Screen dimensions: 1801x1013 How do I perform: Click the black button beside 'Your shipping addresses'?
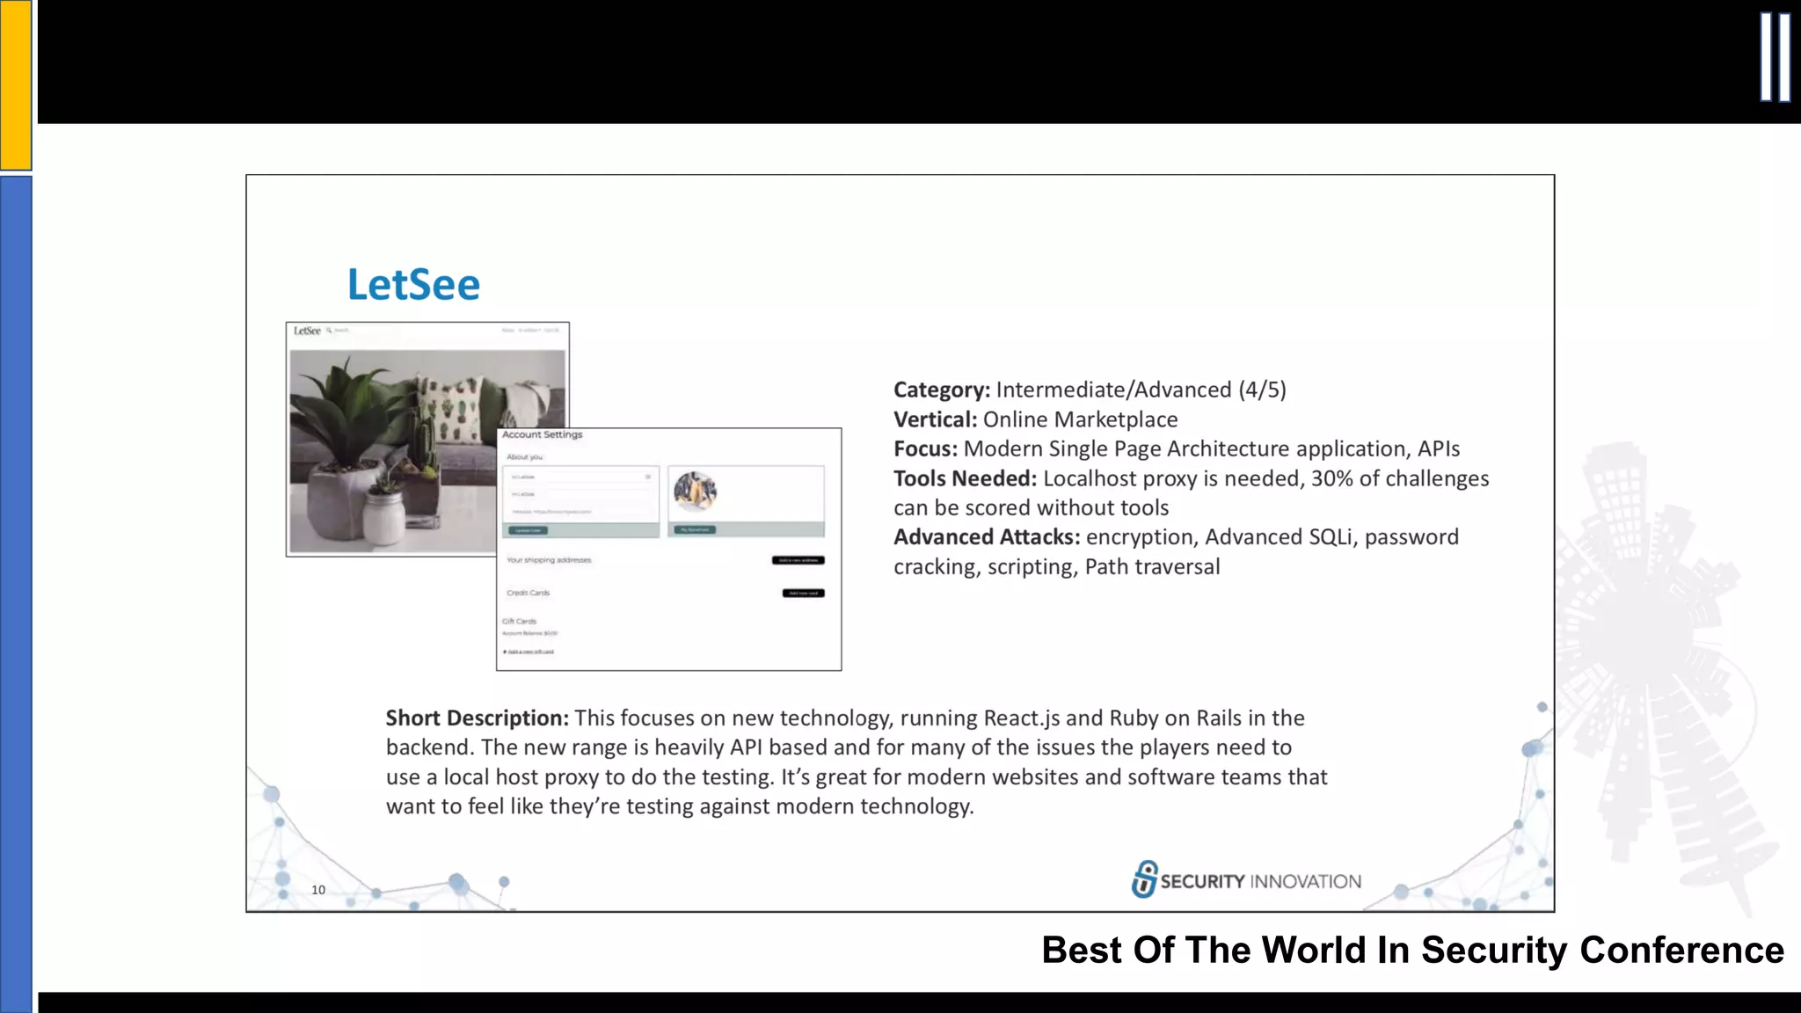[798, 560]
